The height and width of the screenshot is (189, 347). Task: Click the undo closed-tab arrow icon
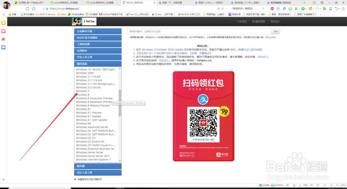tap(336, 9)
